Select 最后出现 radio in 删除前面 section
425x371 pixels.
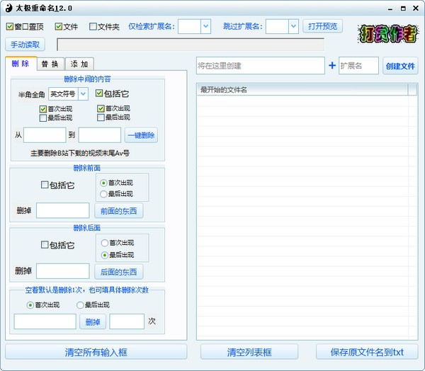tap(103, 193)
